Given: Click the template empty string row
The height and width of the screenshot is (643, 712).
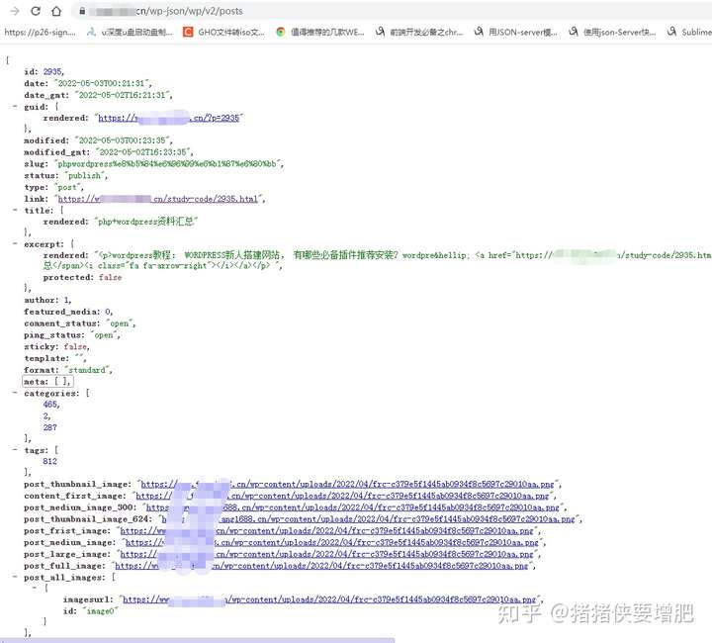Looking at the screenshot, I should click(54, 358).
